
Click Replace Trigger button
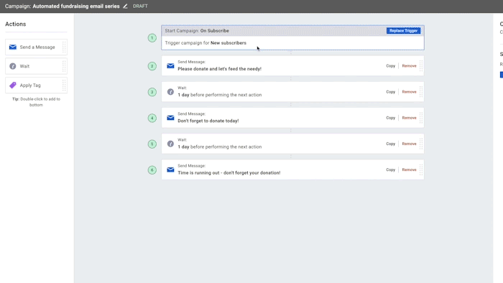pyautogui.click(x=403, y=31)
